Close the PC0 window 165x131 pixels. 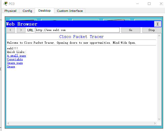[161, 4]
